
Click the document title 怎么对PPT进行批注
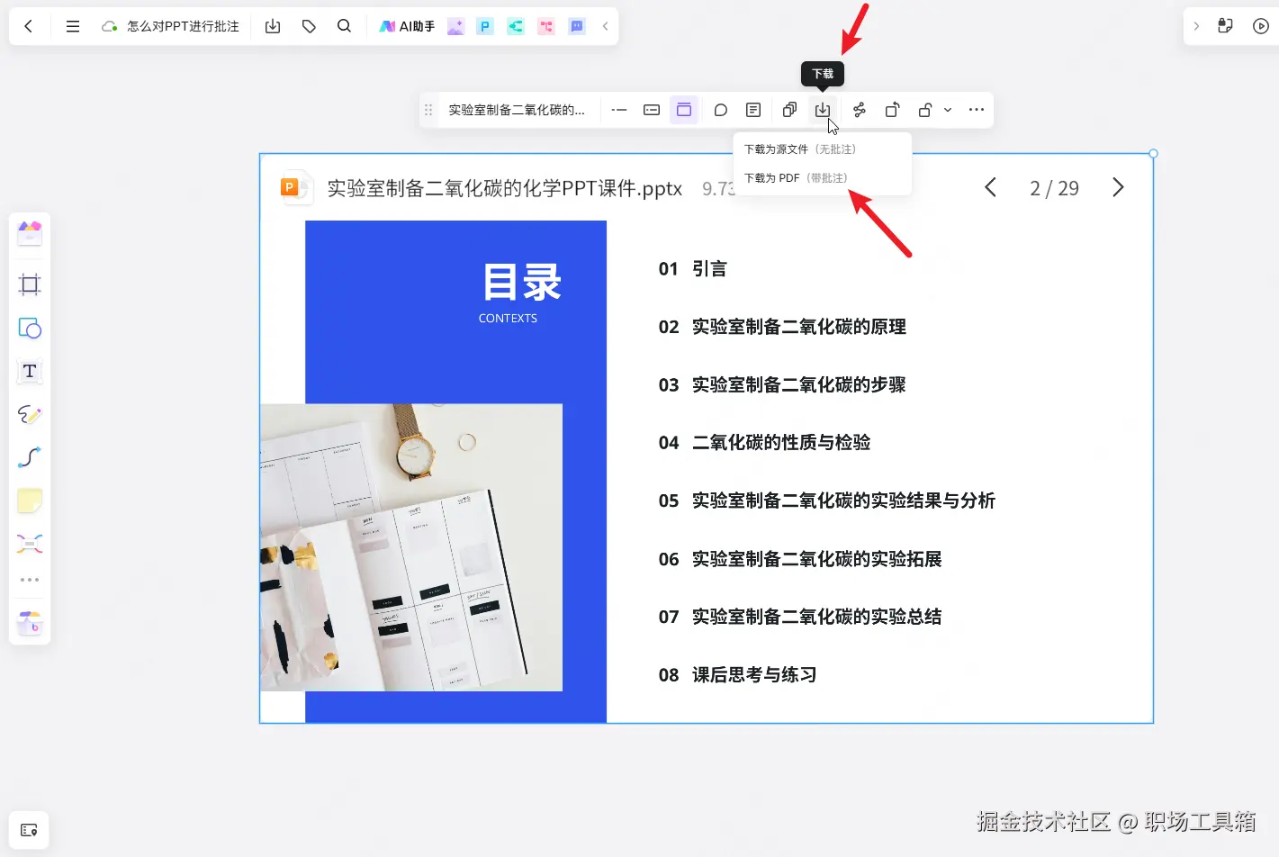[x=184, y=26]
